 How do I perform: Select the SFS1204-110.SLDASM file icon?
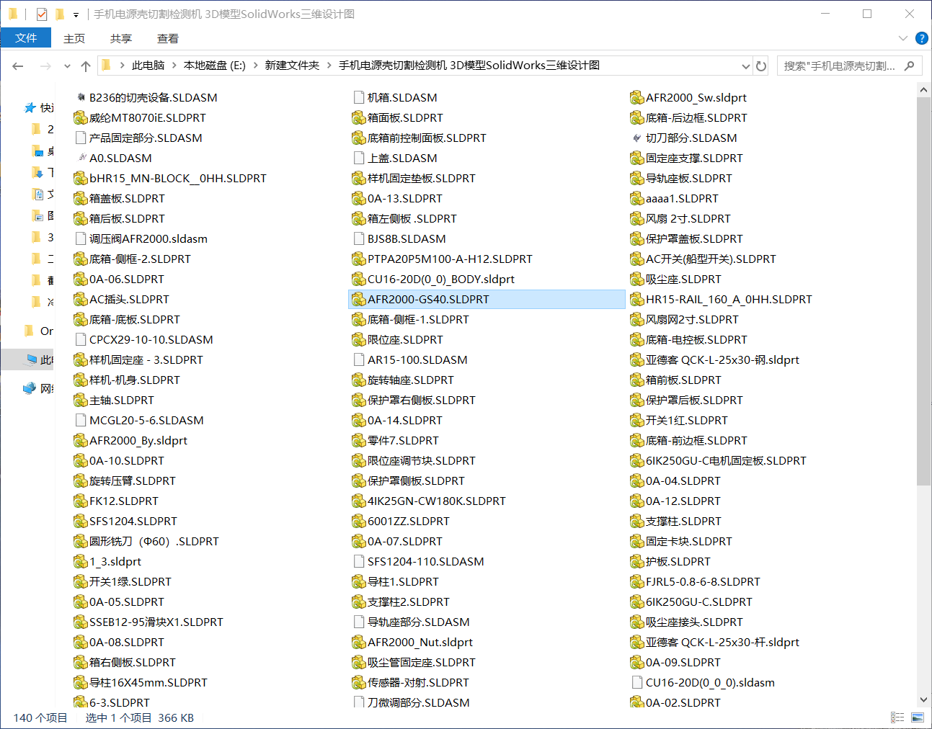[358, 561]
